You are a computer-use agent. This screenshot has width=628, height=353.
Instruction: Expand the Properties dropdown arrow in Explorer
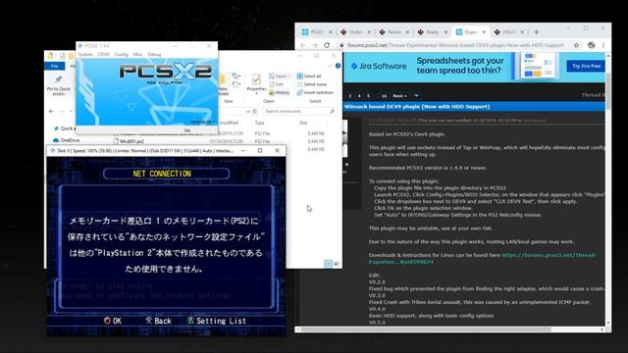pos(256,93)
